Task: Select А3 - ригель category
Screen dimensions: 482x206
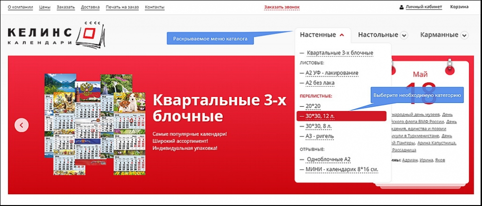Action: pos(320,136)
